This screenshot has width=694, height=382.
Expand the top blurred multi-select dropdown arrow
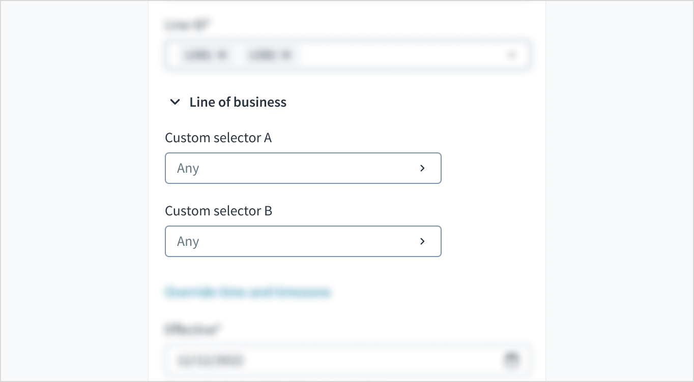(512, 55)
